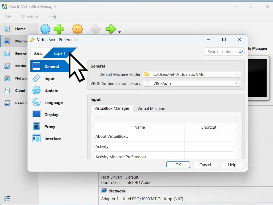Open machine Settings via orange gear icon
The height and width of the screenshot is (205, 273).
78,29
